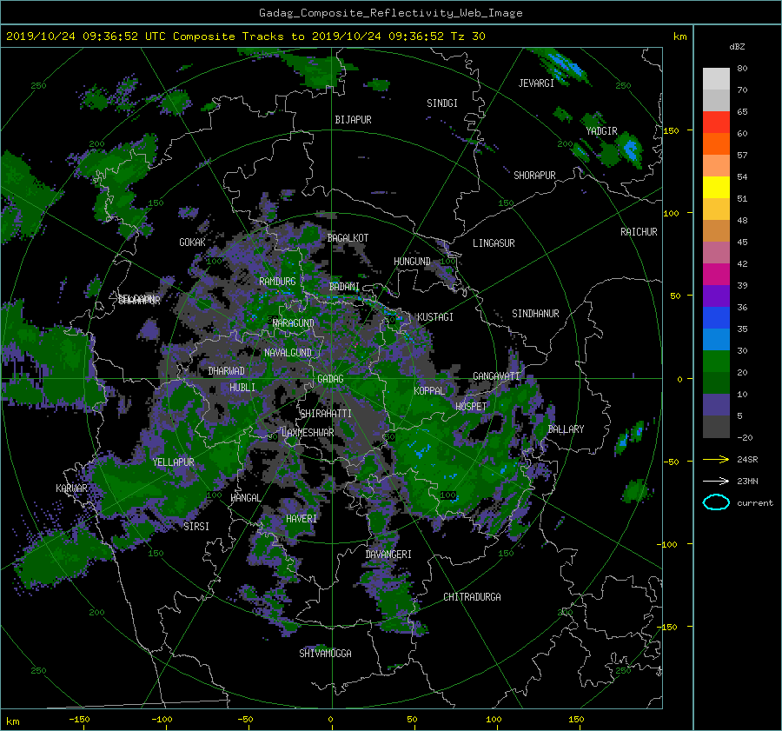
Task: Select the 20 dBZ green color swatch
Action: tap(716, 361)
